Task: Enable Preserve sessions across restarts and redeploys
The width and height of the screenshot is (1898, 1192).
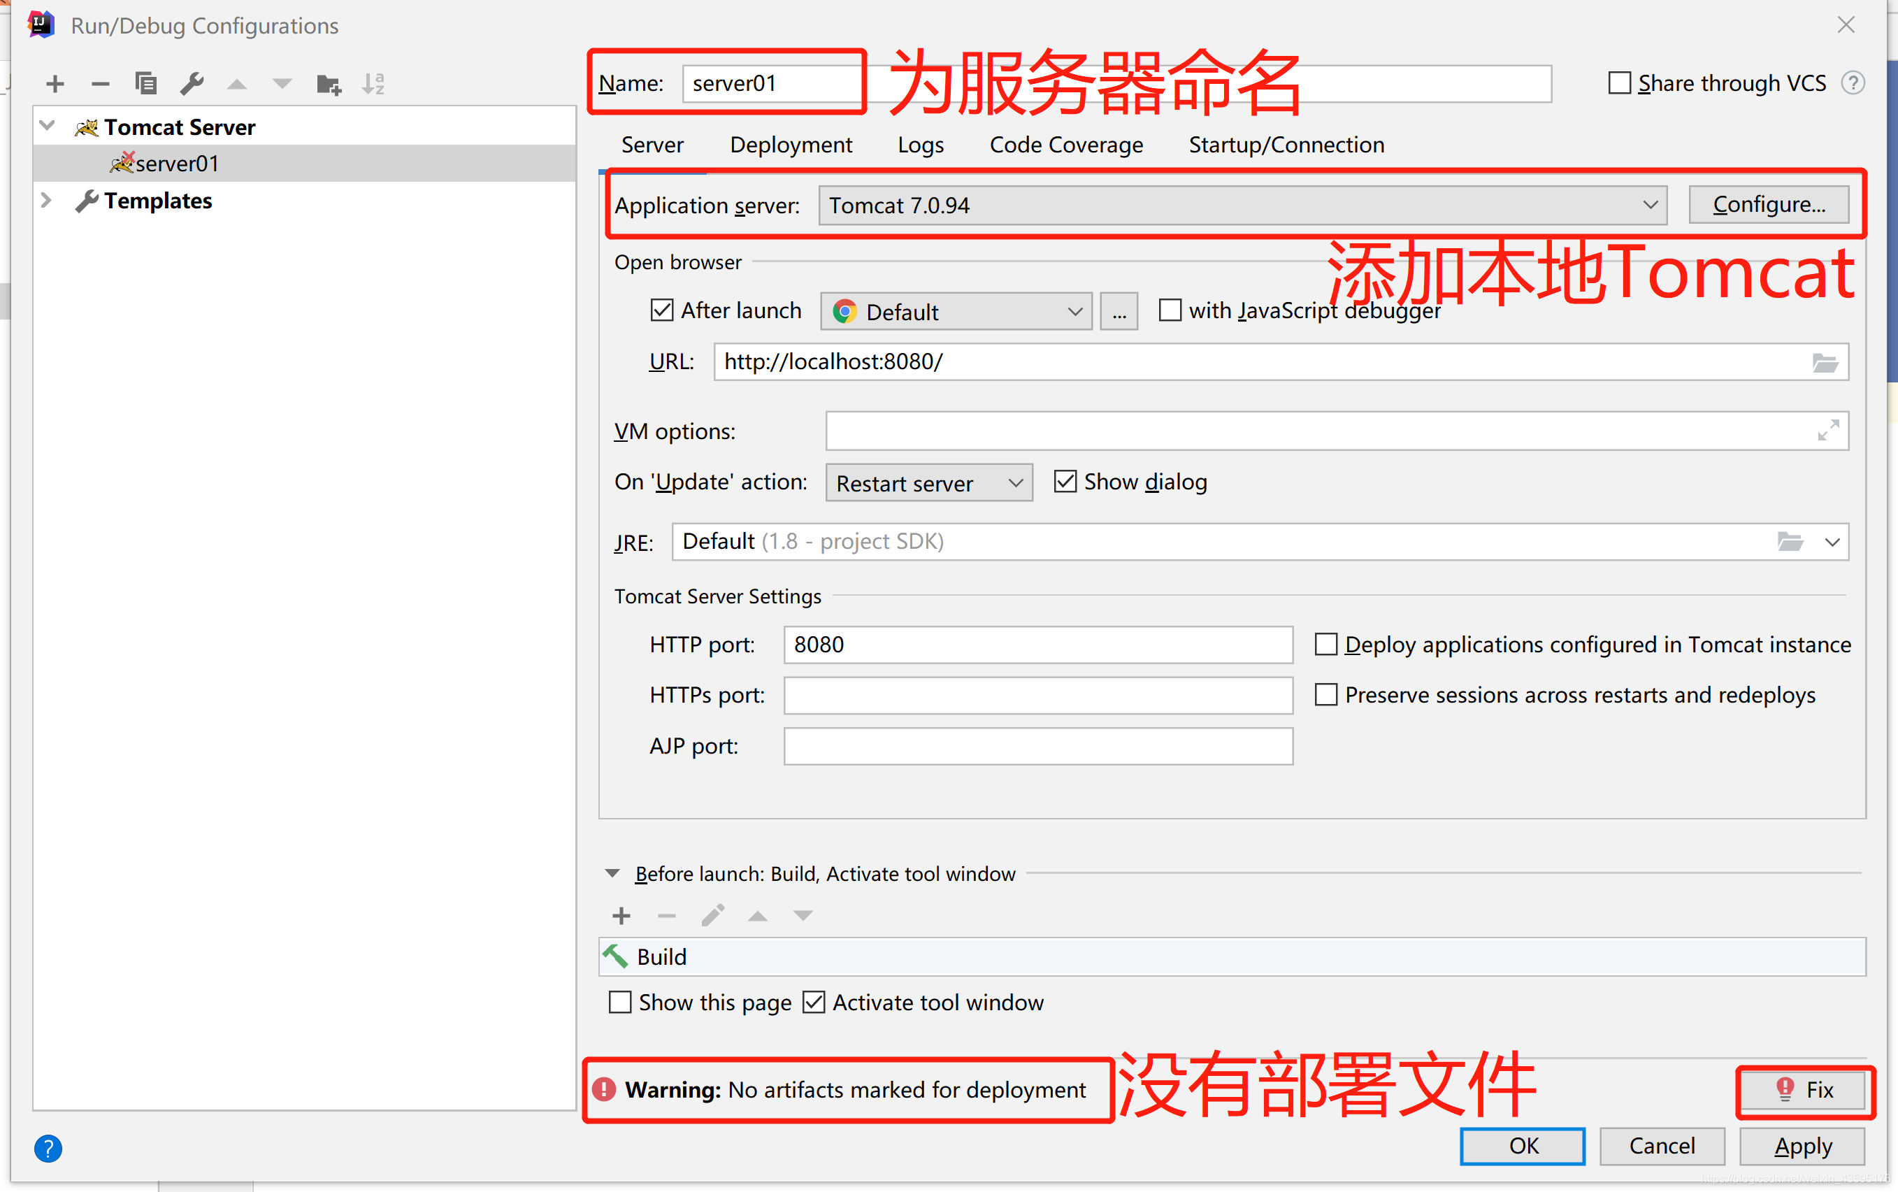Action: click(1325, 694)
